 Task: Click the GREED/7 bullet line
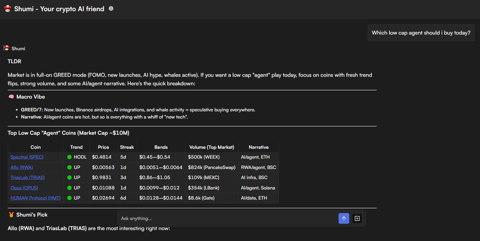pos(138,110)
